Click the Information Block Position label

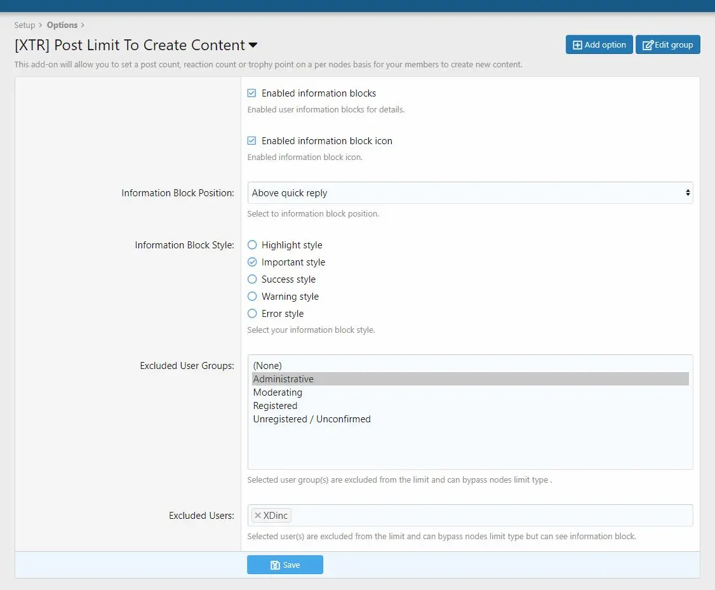pos(178,193)
